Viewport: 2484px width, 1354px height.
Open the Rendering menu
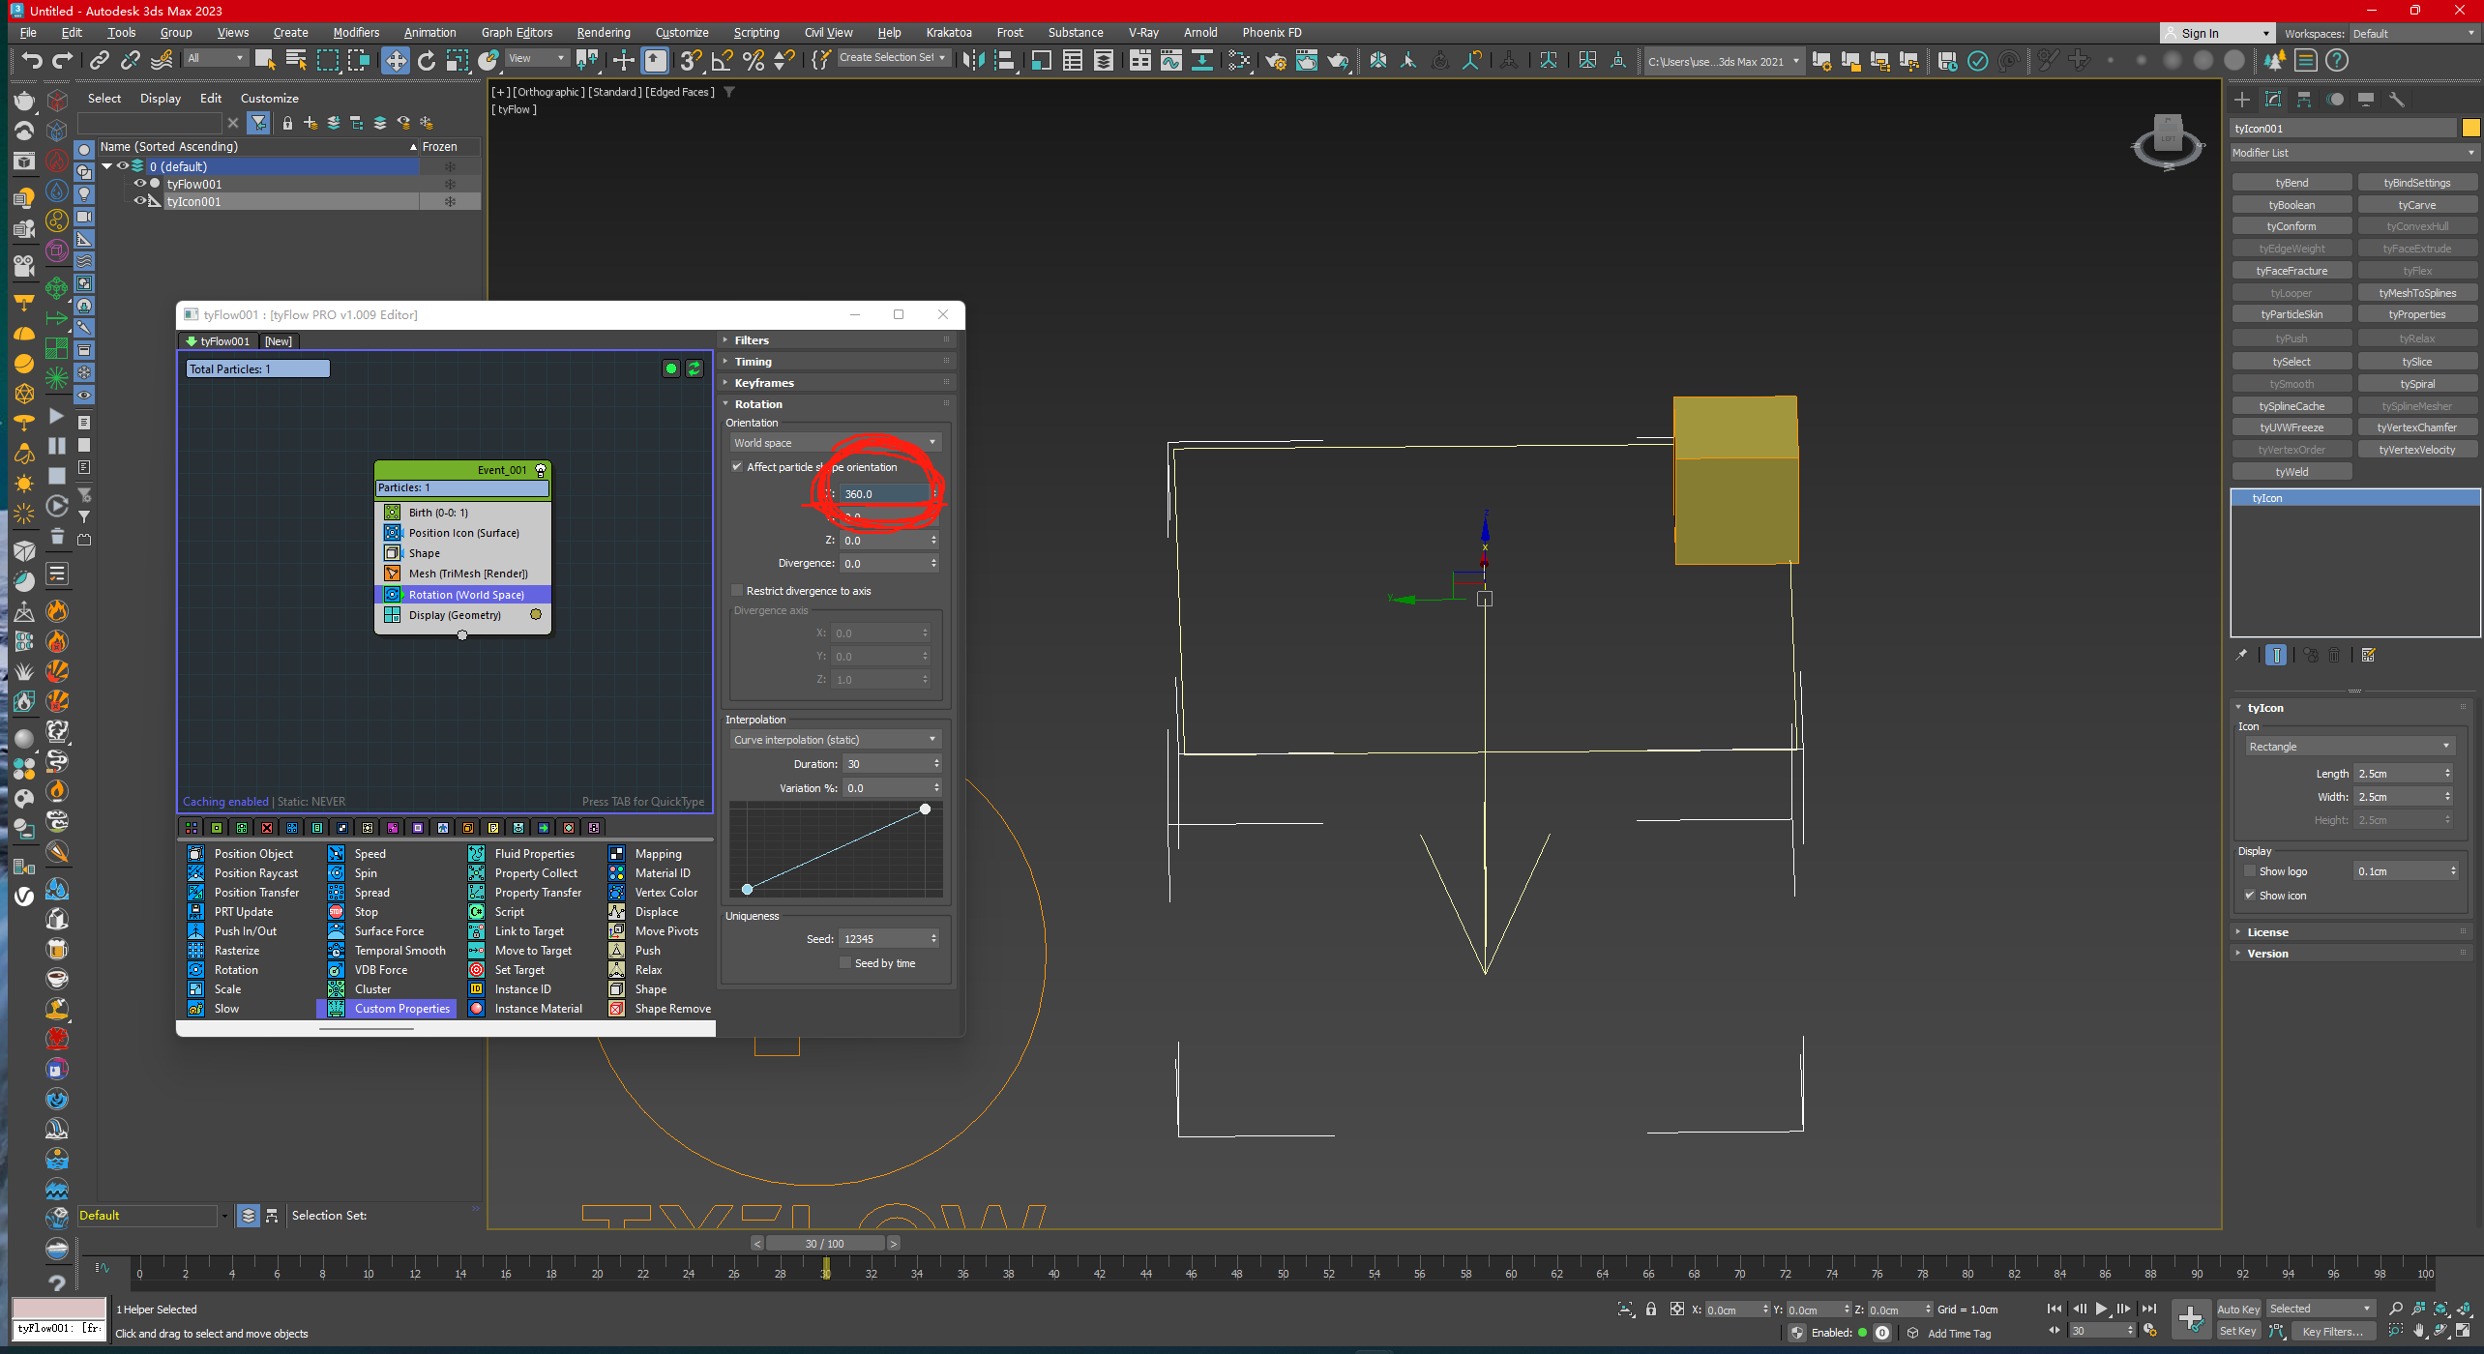pos(604,33)
